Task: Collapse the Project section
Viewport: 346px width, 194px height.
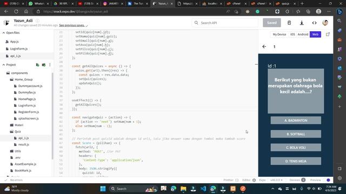Action: (4, 65)
